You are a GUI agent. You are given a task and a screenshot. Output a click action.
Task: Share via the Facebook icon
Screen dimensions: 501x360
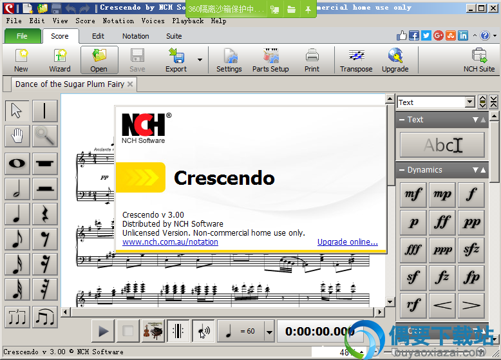pyautogui.click(x=414, y=35)
